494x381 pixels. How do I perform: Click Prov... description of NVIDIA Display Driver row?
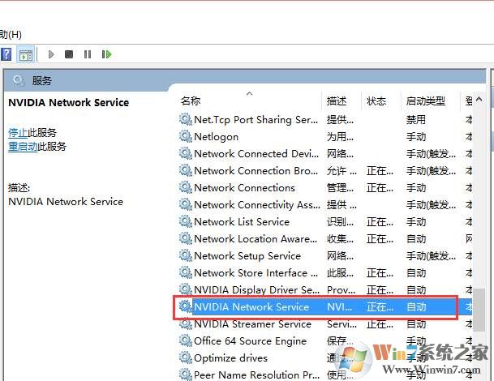(x=341, y=289)
